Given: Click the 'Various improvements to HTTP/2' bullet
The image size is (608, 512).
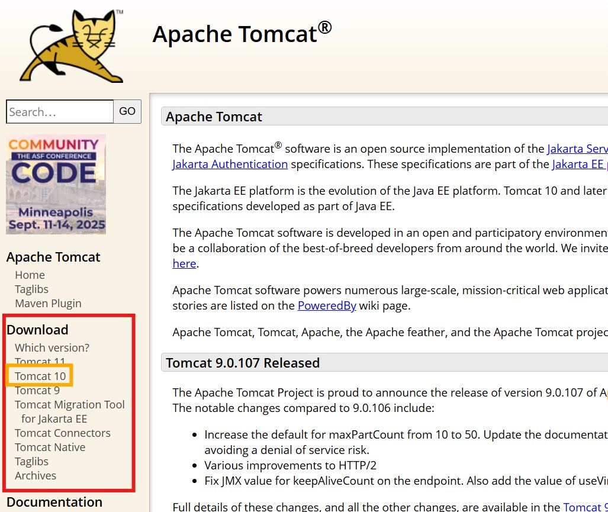Looking at the screenshot, I should pos(291,465).
